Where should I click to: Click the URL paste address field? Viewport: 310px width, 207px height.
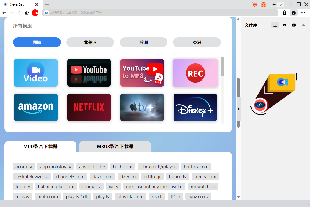tap(160, 13)
